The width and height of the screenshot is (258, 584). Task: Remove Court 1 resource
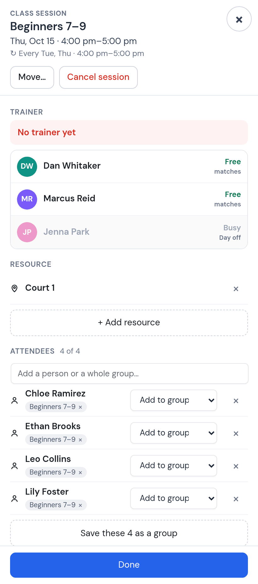coord(236,289)
